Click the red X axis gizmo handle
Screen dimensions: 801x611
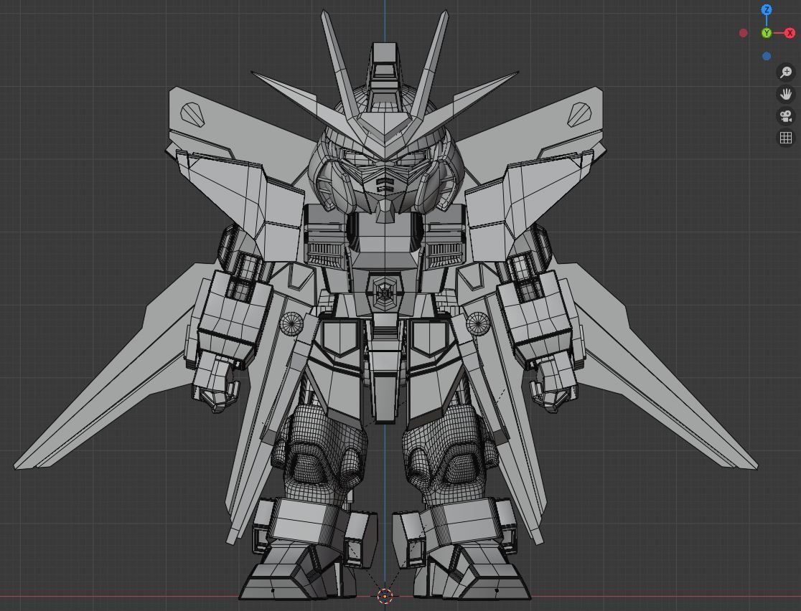[x=790, y=33]
